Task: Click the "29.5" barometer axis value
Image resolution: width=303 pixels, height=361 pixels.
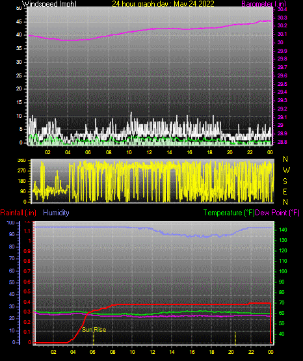Action: (282, 84)
